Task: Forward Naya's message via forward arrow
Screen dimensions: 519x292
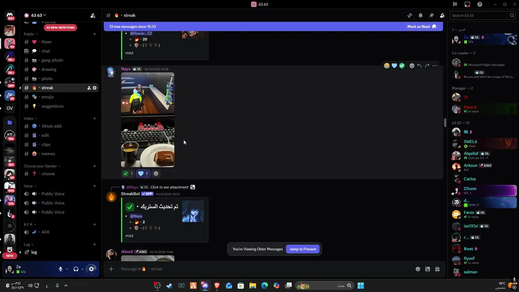Action: tap(427, 66)
